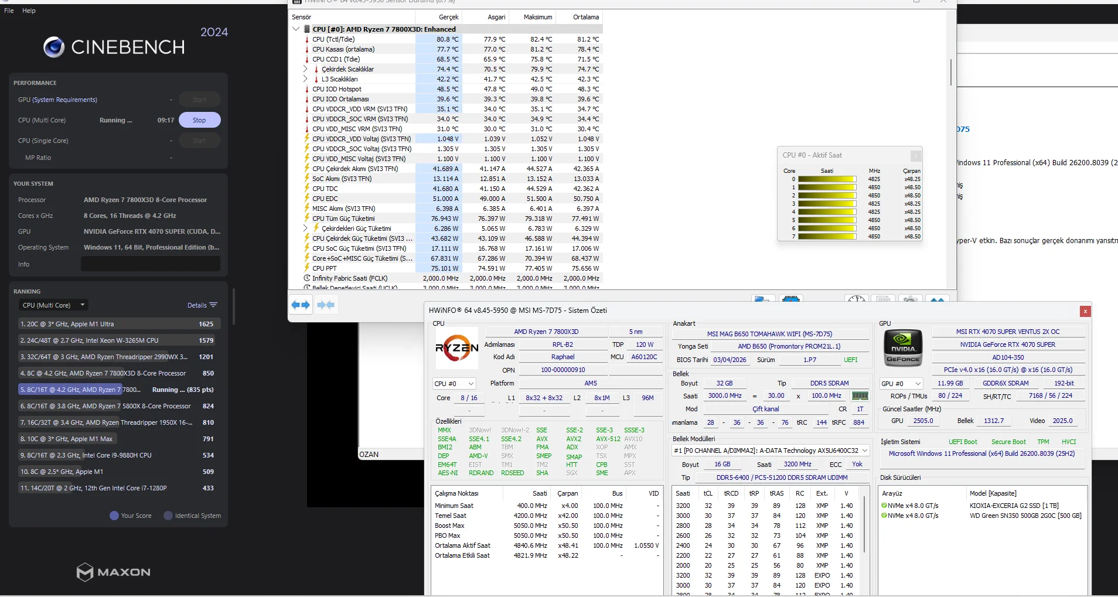Click the lightning icon beside CPU PPT

pyautogui.click(x=306, y=268)
